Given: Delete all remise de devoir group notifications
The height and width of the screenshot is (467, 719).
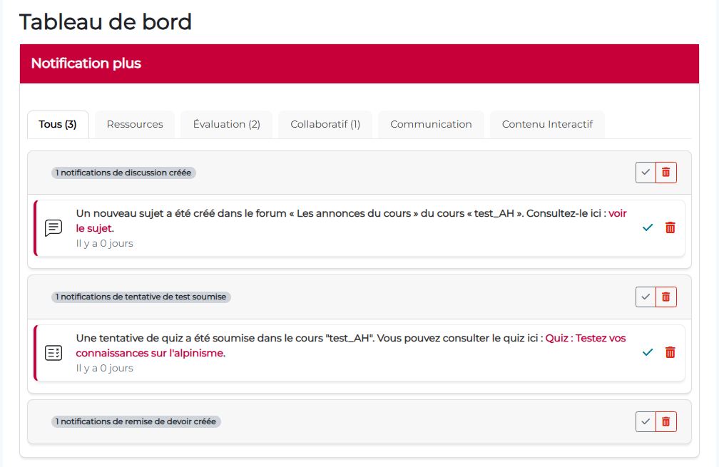Looking at the screenshot, I should (x=666, y=421).
